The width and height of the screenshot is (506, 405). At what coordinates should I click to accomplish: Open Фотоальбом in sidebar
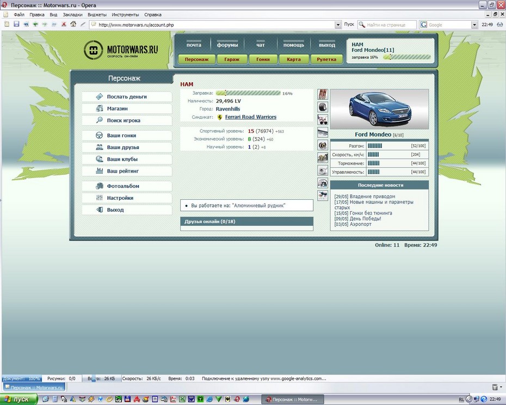click(x=127, y=186)
